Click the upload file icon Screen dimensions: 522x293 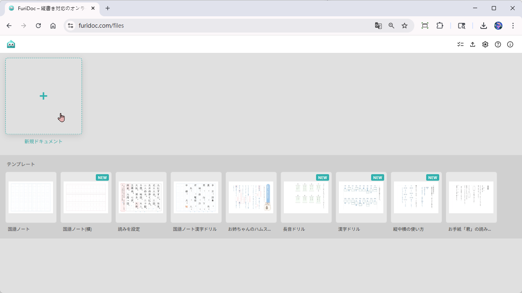[473, 44]
